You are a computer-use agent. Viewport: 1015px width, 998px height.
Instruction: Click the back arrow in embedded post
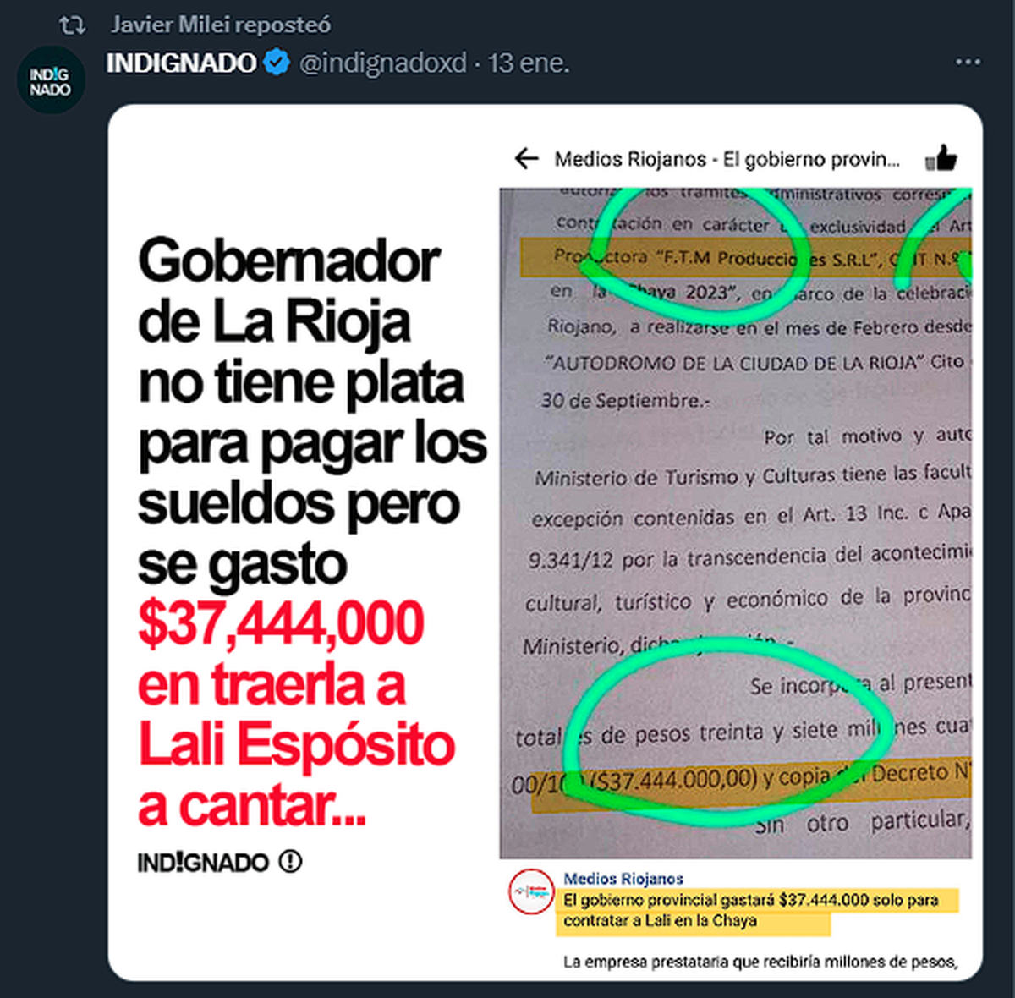(x=526, y=158)
